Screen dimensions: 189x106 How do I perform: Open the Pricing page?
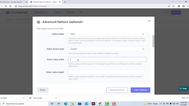click(71, 12)
